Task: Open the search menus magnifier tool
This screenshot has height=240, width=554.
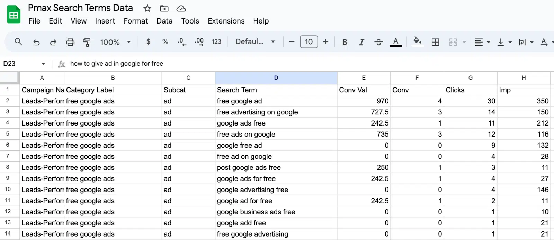Action: point(18,42)
